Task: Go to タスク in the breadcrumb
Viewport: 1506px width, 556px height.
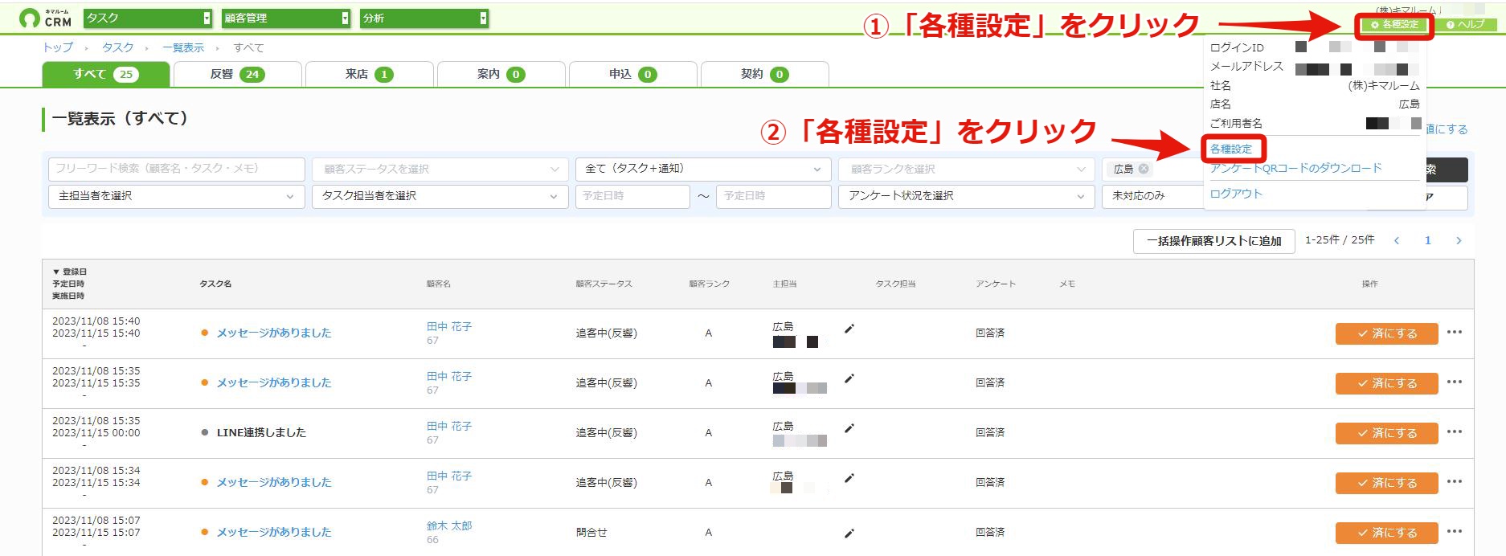Action: coord(118,47)
